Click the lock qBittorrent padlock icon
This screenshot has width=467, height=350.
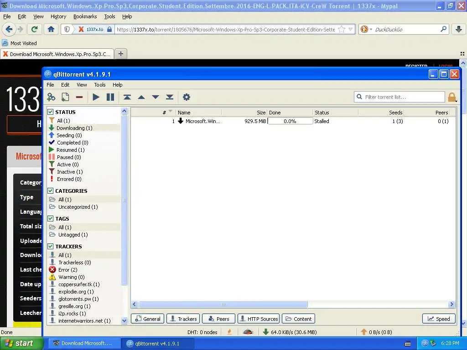pyautogui.click(x=452, y=97)
